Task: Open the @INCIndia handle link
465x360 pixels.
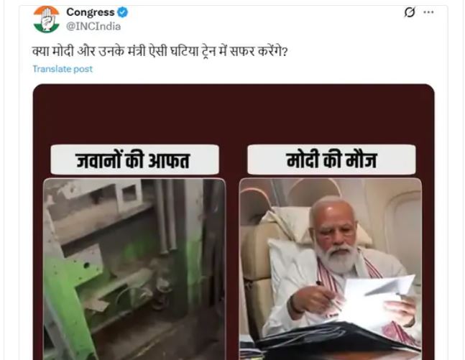Action: pos(93,27)
